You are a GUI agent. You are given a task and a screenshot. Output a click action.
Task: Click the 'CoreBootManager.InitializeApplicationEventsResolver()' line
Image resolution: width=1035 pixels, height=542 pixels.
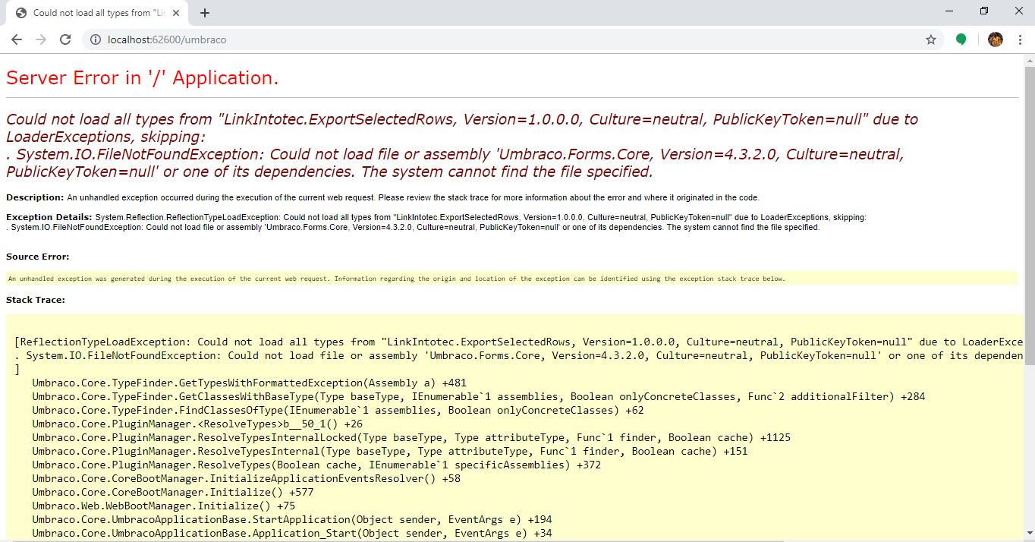(x=246, y=478)
